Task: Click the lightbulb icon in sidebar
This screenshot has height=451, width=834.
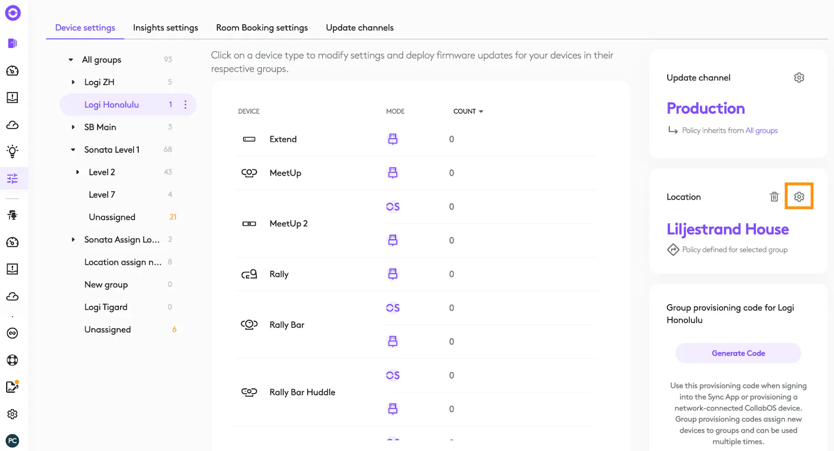Action: tap(13, 151)
